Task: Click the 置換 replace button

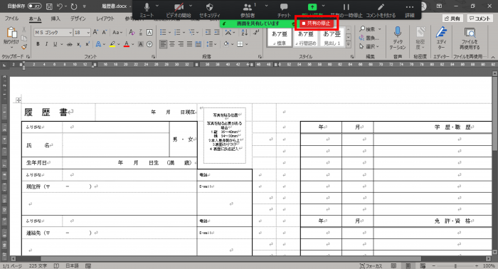Action: click(369, 38)
